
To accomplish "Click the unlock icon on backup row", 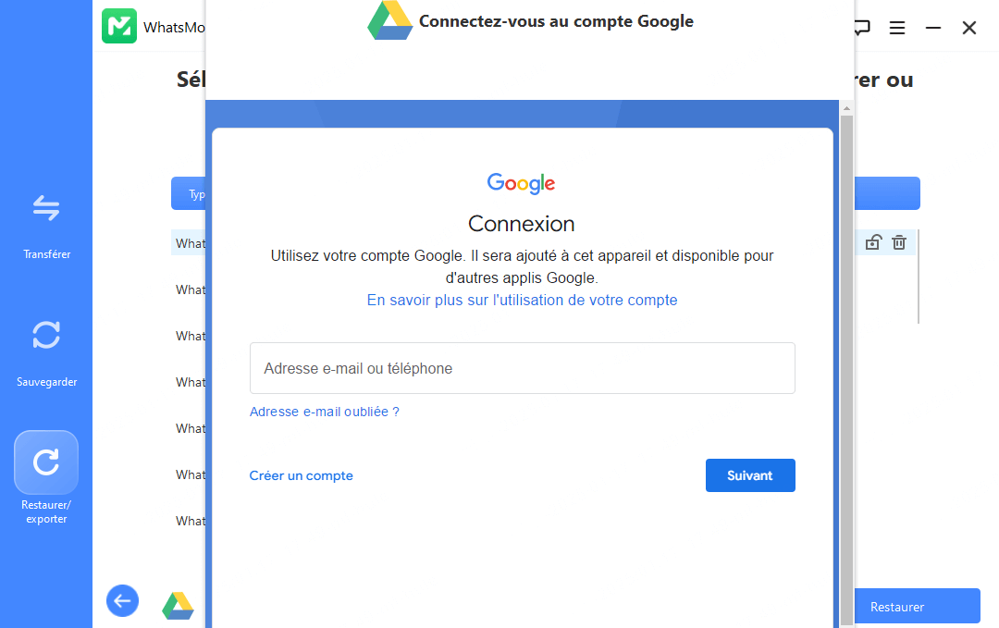I will (872, 242).
